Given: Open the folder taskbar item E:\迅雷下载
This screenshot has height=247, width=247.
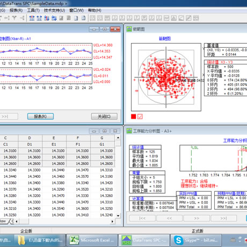Looking at the screenshot, I should click(40, 240).
